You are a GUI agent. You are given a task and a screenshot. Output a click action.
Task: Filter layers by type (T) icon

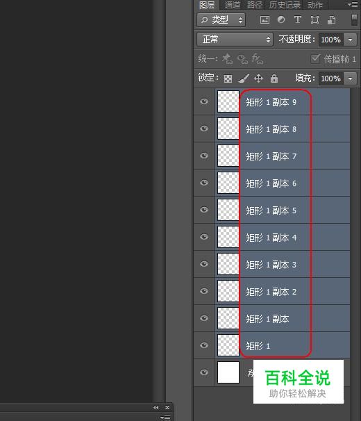point(298,20)
